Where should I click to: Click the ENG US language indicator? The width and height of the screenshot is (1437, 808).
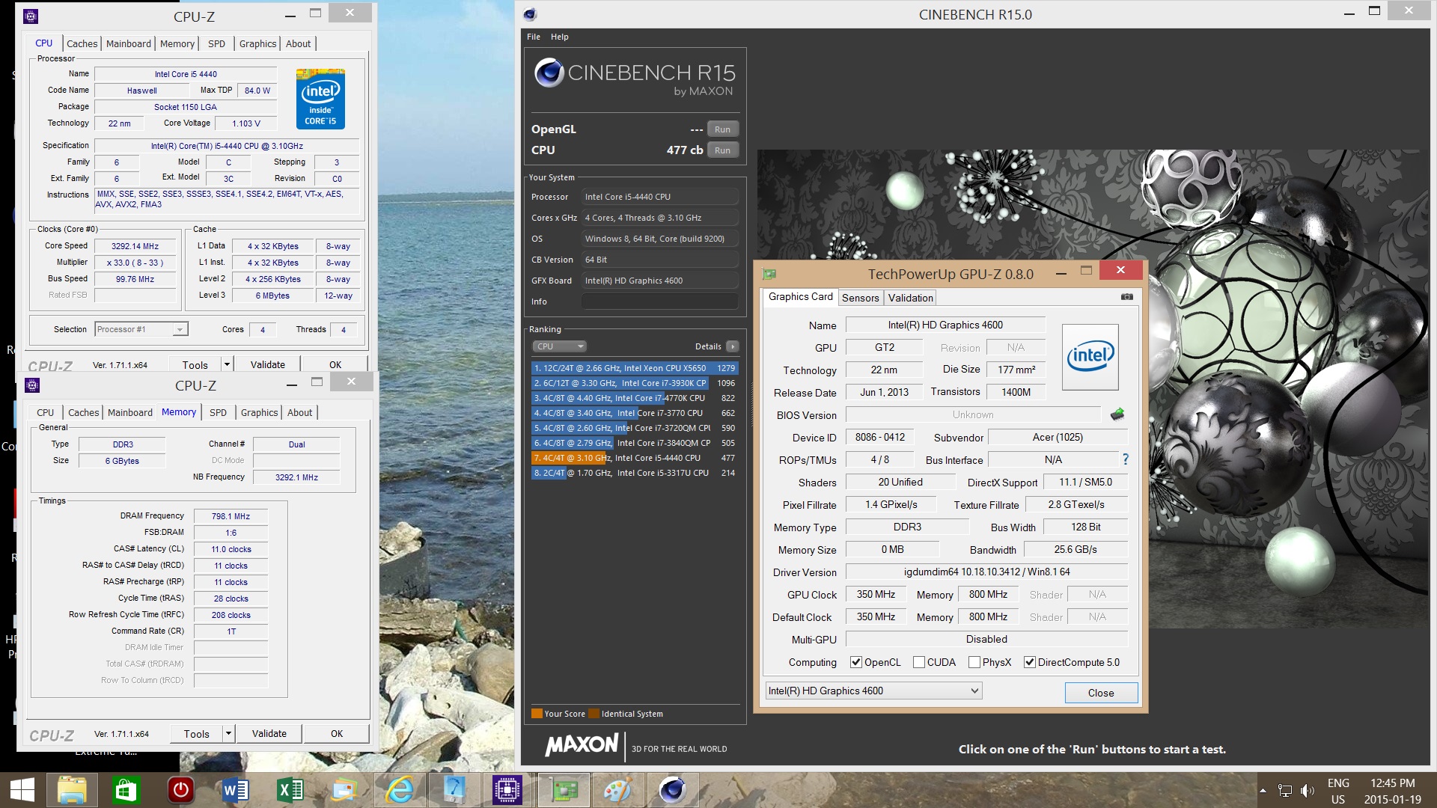click(1338, 791)
